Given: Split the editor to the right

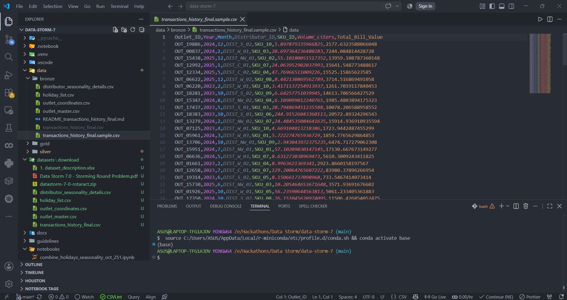Looking at the screenshot, I should click(550, 19).
